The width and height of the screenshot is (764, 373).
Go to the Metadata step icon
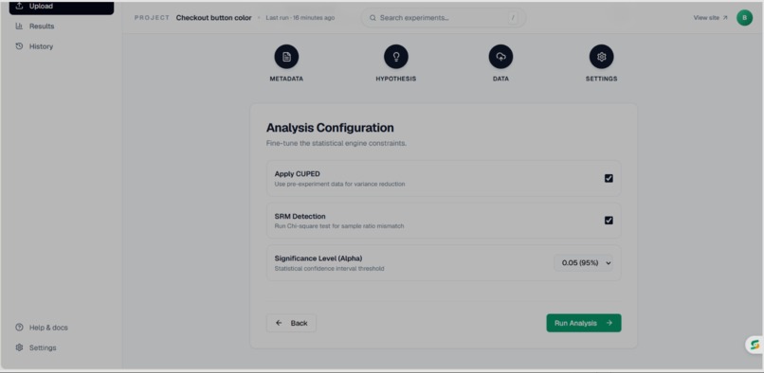pyautogui.click(x=286, y=57)
